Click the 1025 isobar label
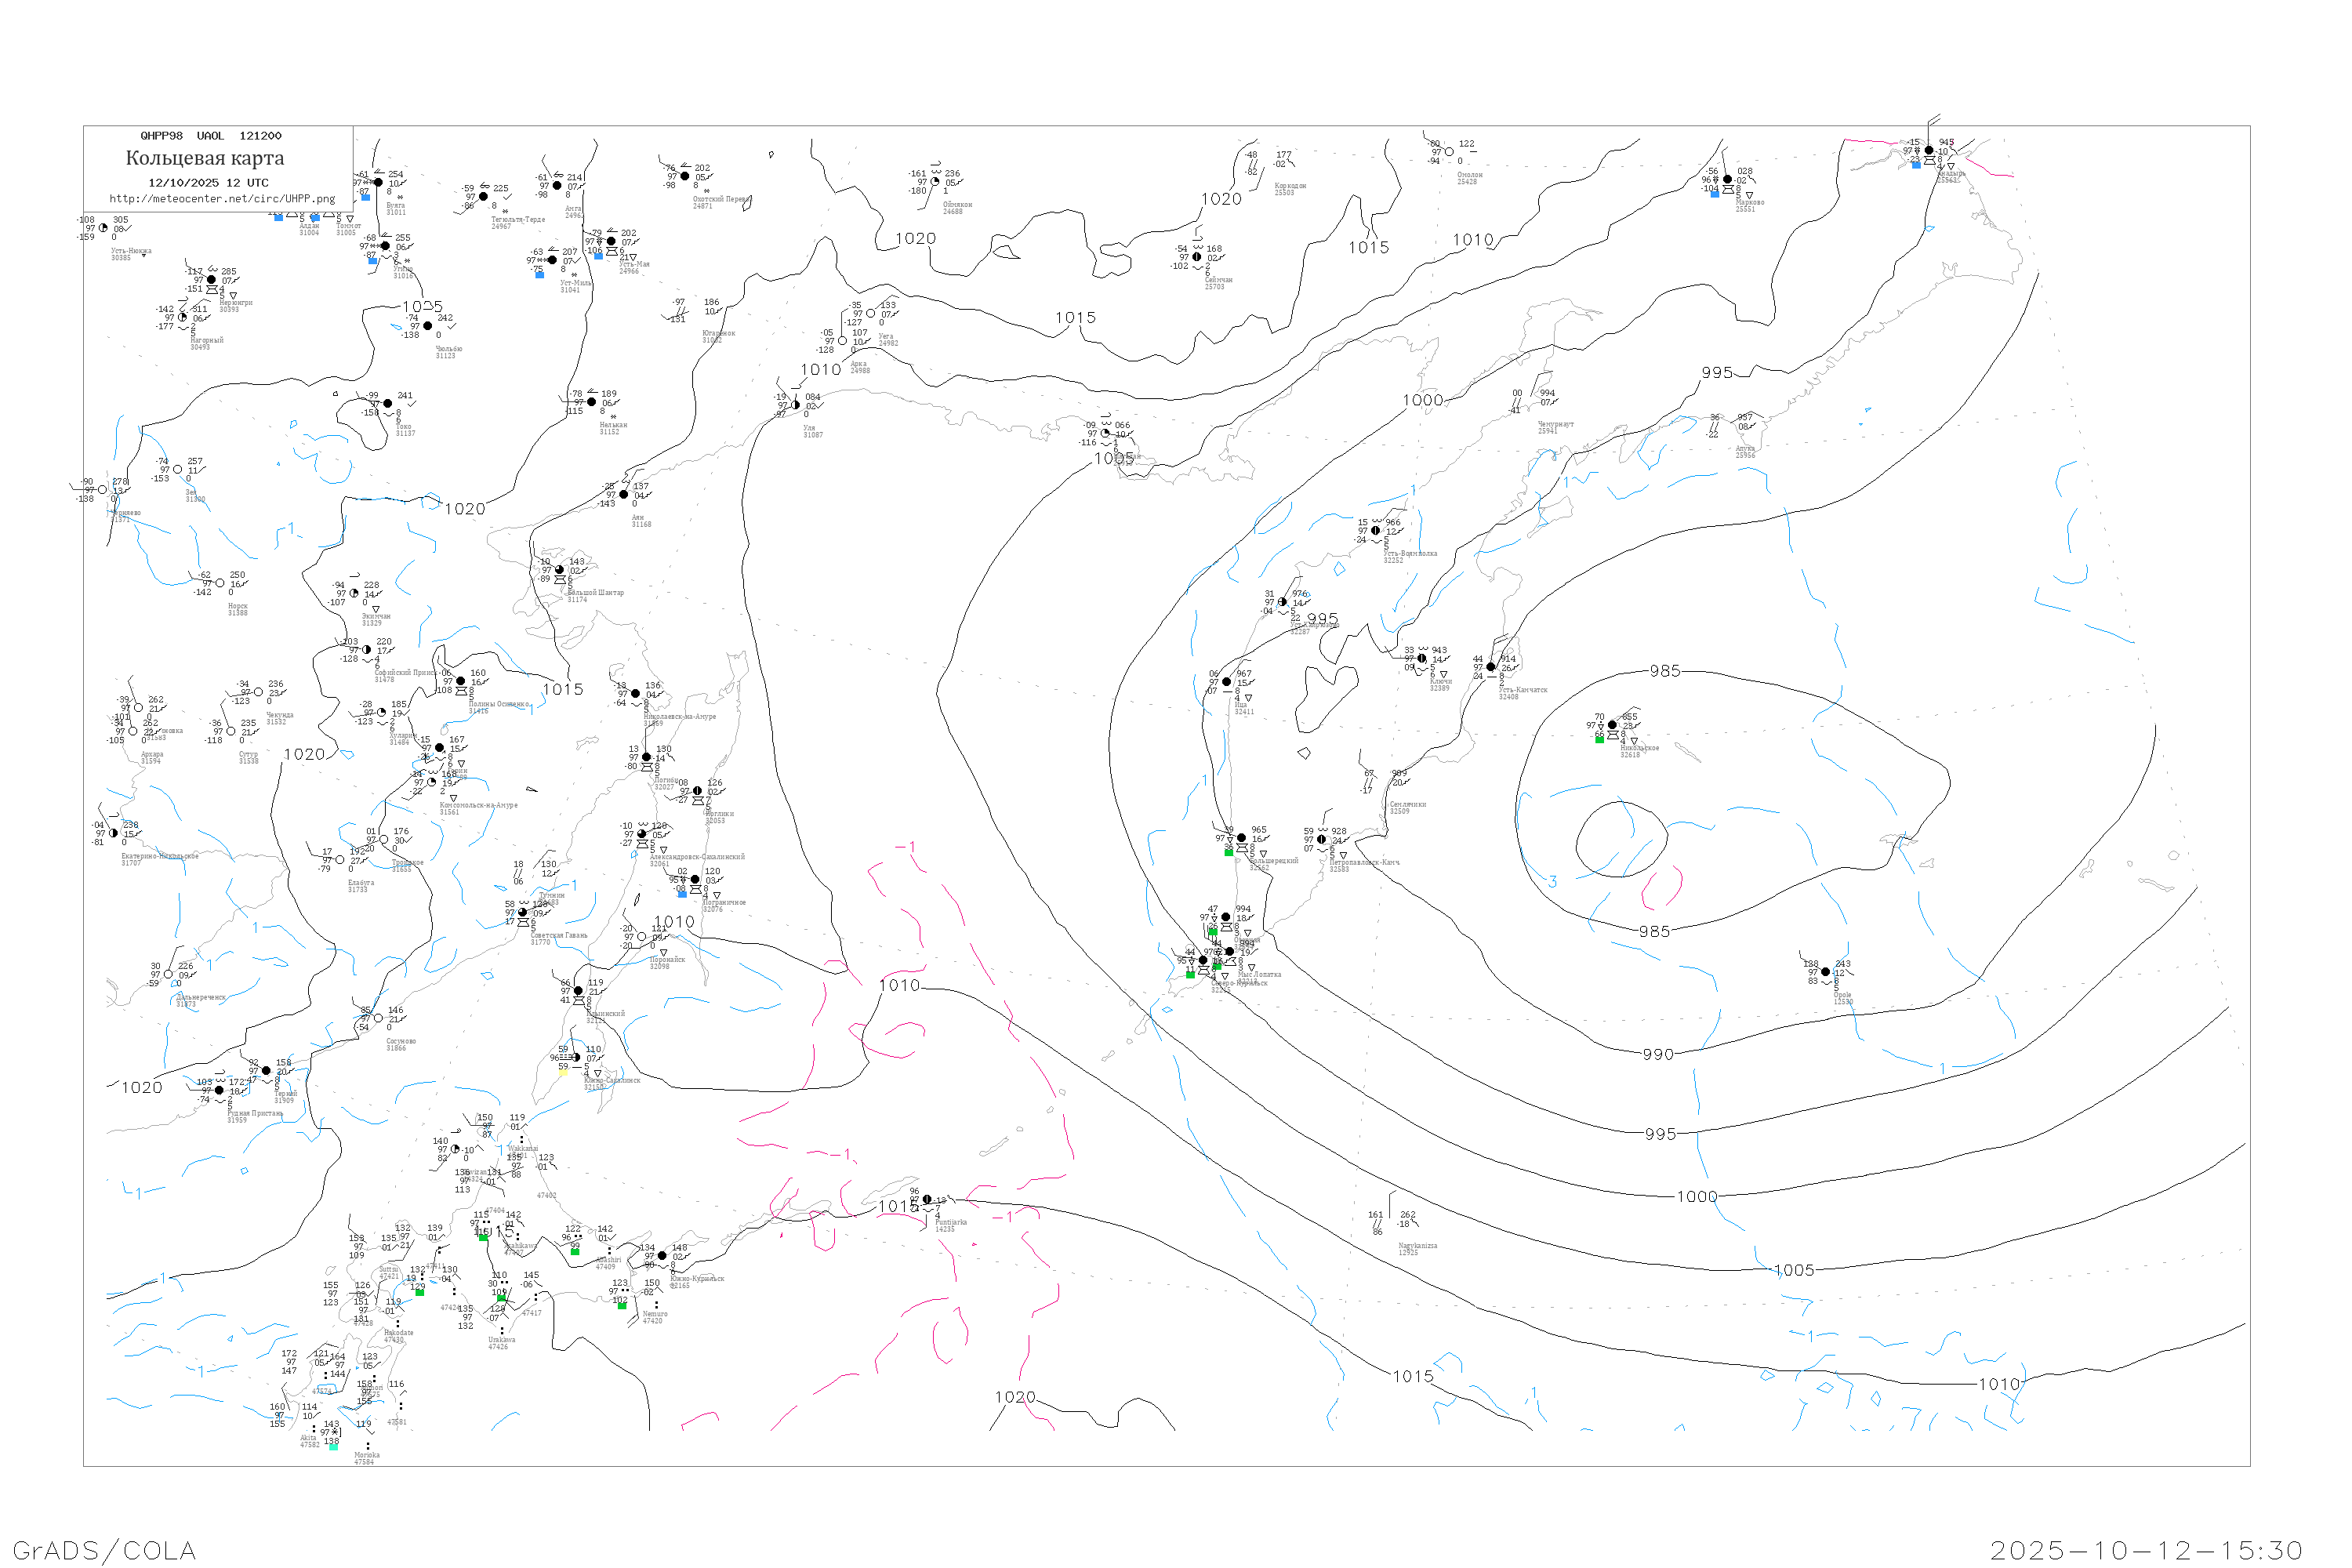This screenshot has width=2352, height=1568. pyautogui.click(x=422, y=307)
